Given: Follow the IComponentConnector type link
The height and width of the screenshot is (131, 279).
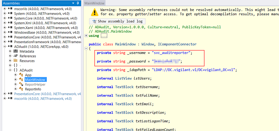Looking at the screenshot, I should 177,44.
